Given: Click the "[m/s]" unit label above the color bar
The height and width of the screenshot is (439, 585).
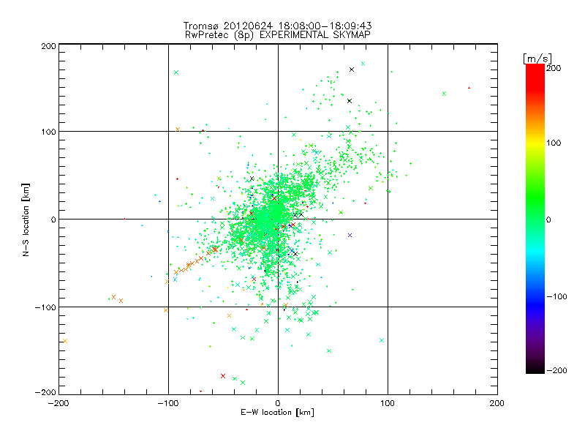Looking at the screenshot, I should pyautogui.click(x=537, y=59).
